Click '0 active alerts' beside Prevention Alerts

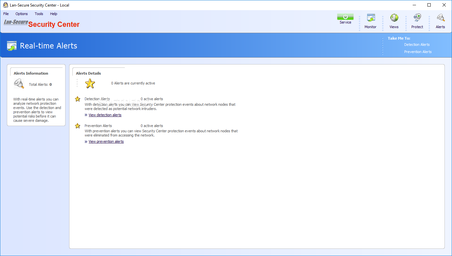(152, 126)
